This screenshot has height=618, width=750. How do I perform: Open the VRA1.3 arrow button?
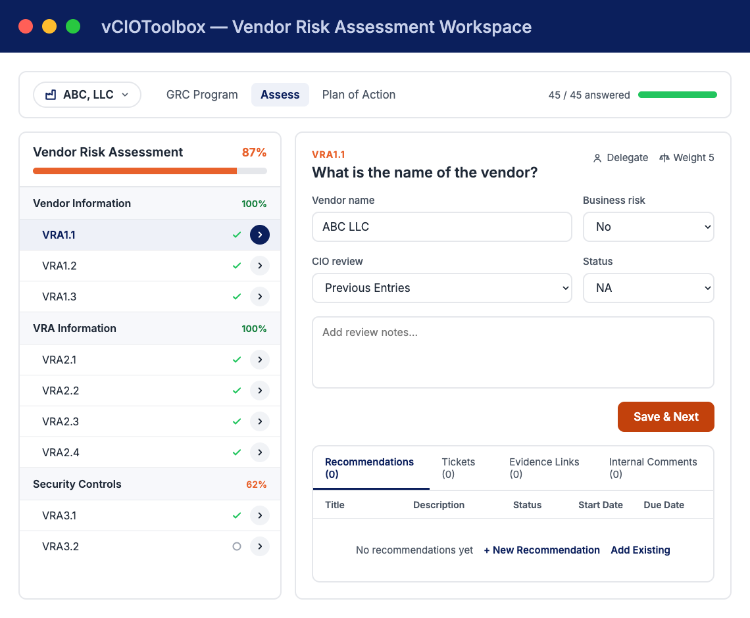(260, 297)
